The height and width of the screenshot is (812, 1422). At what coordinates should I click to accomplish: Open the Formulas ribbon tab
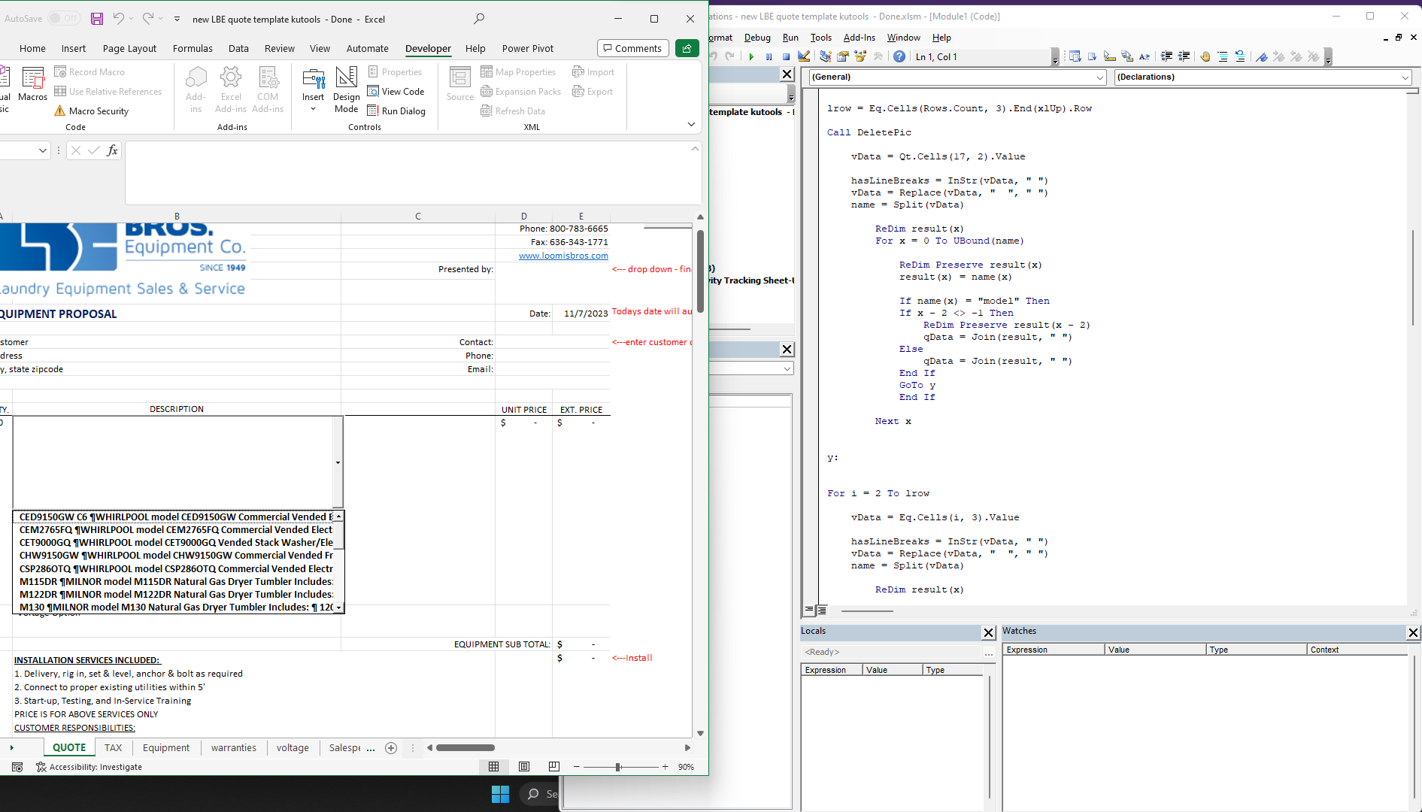193,48
